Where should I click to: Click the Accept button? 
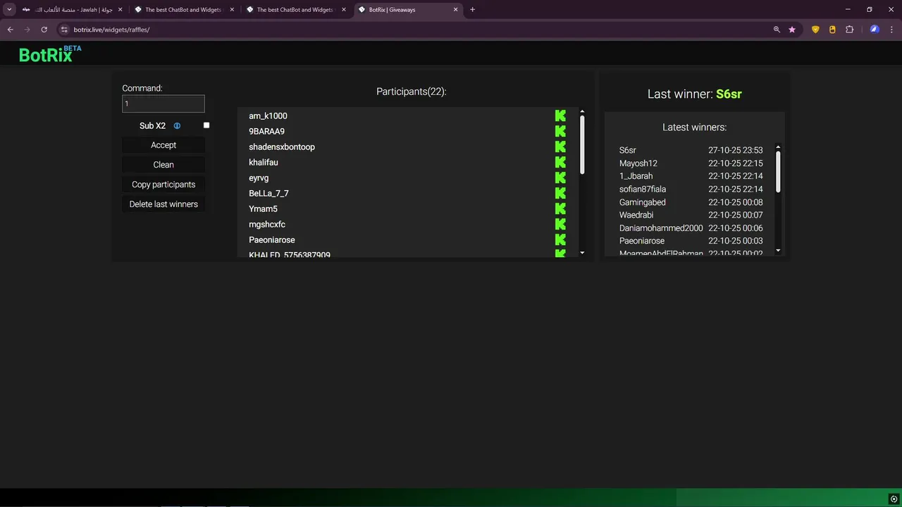(163, 145)
